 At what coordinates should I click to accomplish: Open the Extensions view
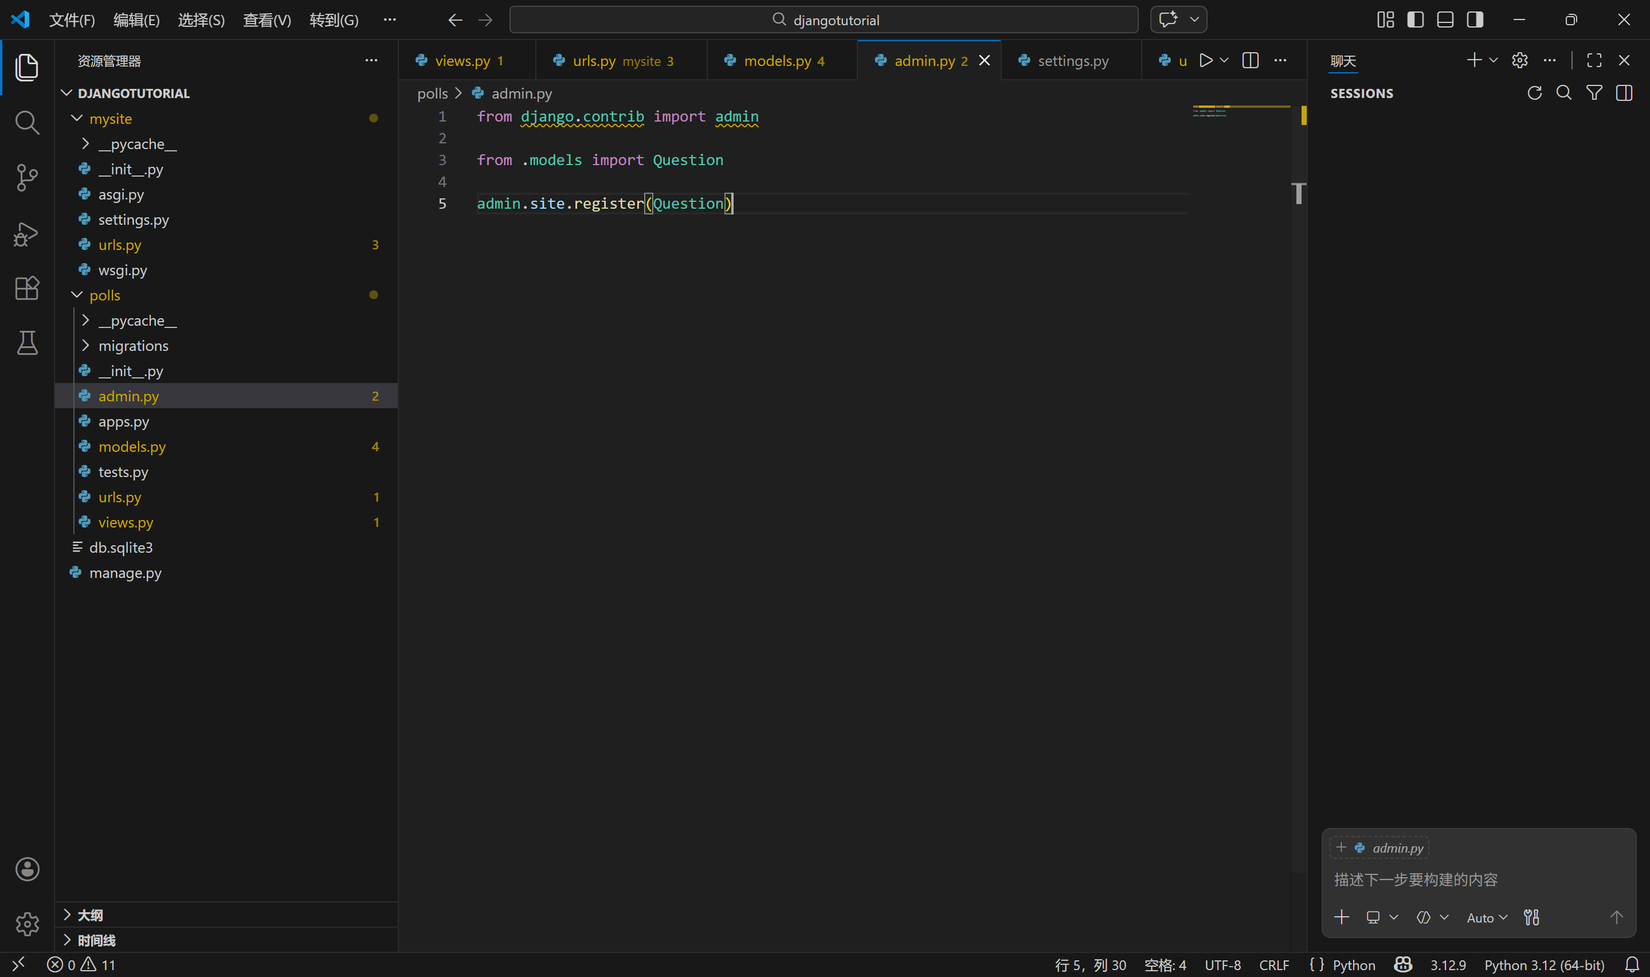coord(26,288)
